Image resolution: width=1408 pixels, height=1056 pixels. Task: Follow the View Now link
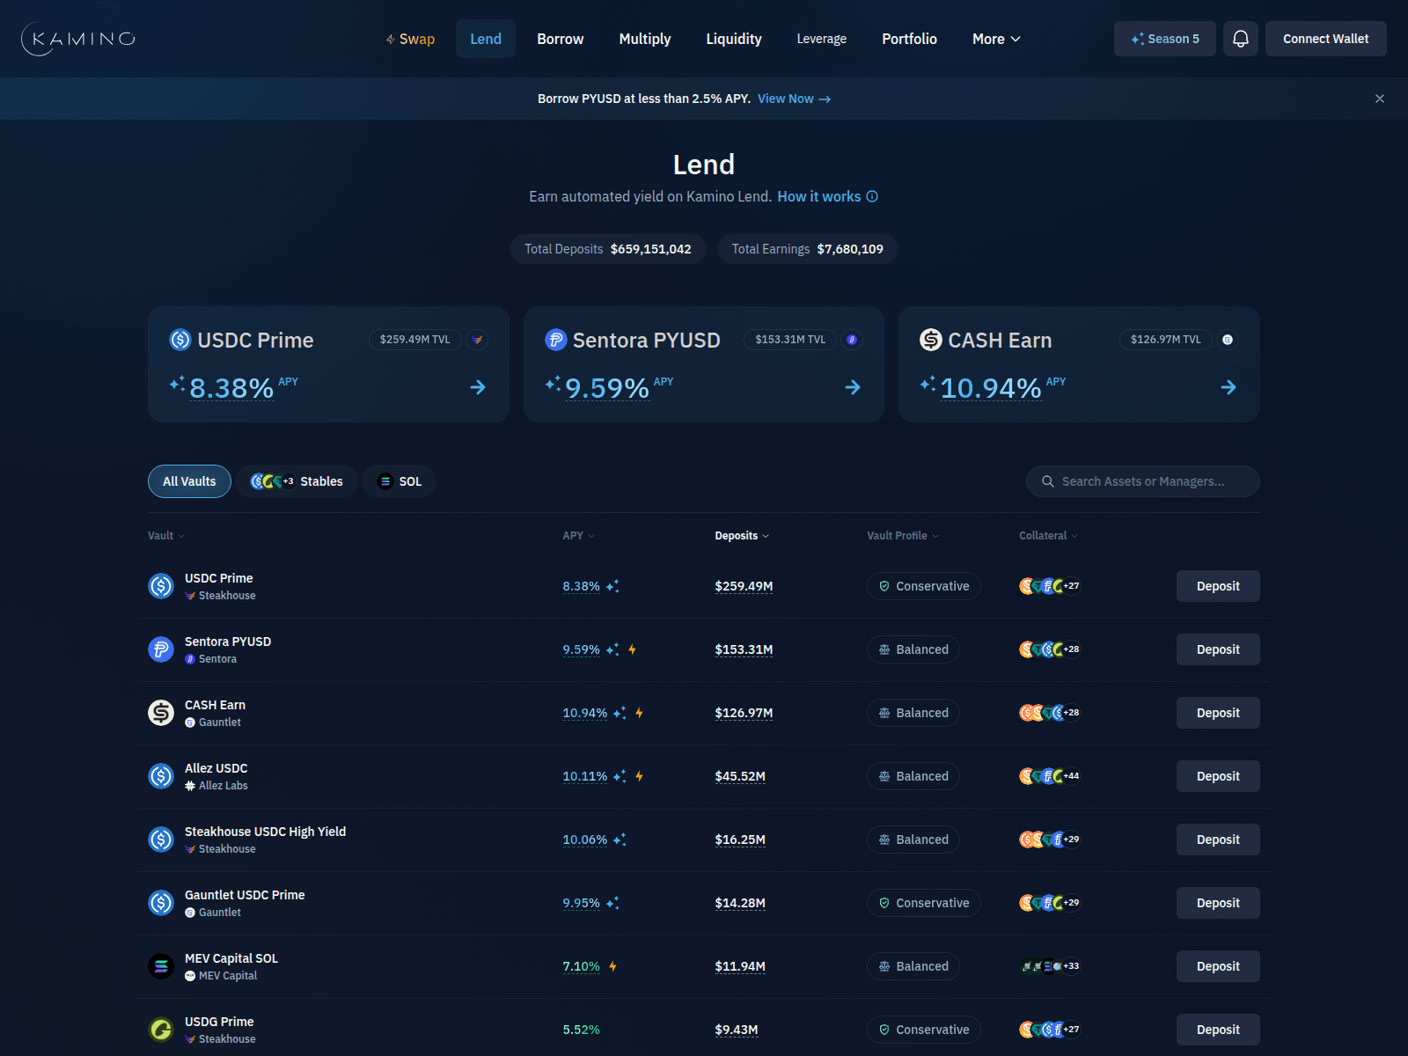click(794, 99)
